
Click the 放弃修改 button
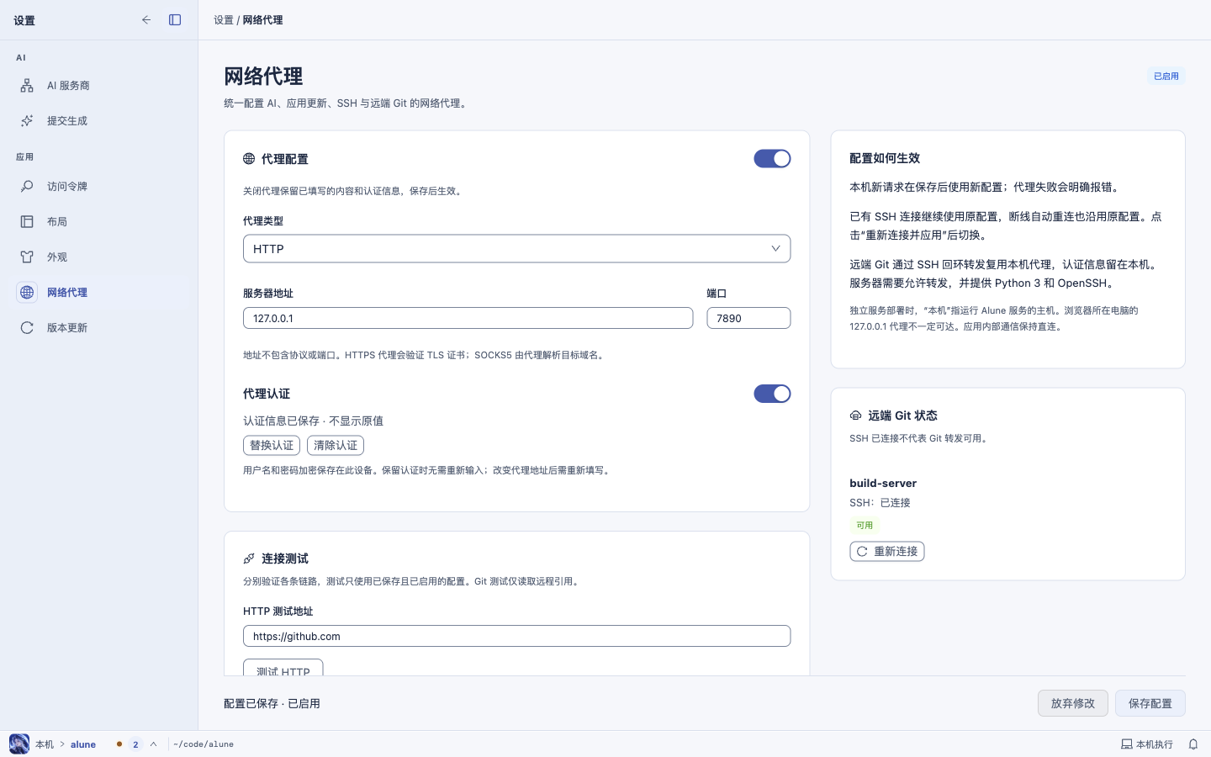pyautogui.click(x=1073, y=703)
